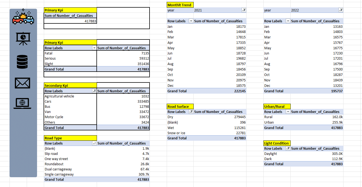The width and height of the screenshot is (362, 187).
Task: Click the laptop globe web icon
Action: pos(22,103)
